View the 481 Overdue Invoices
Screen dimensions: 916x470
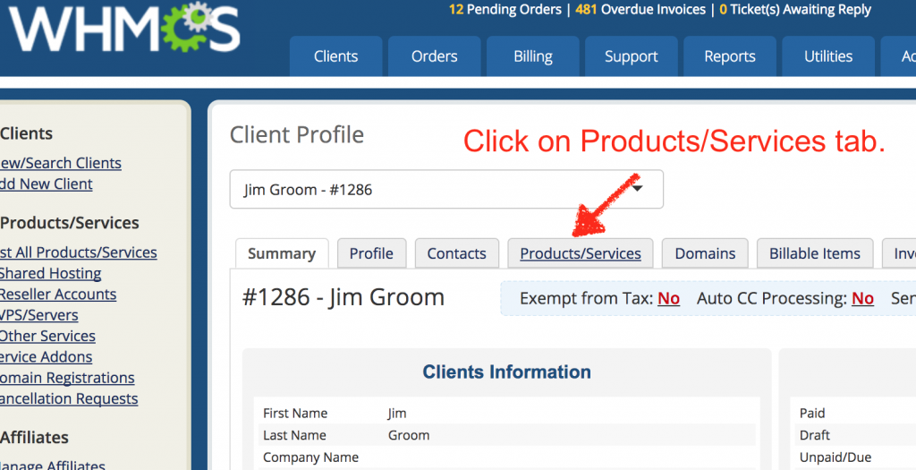tap(640, 9)
